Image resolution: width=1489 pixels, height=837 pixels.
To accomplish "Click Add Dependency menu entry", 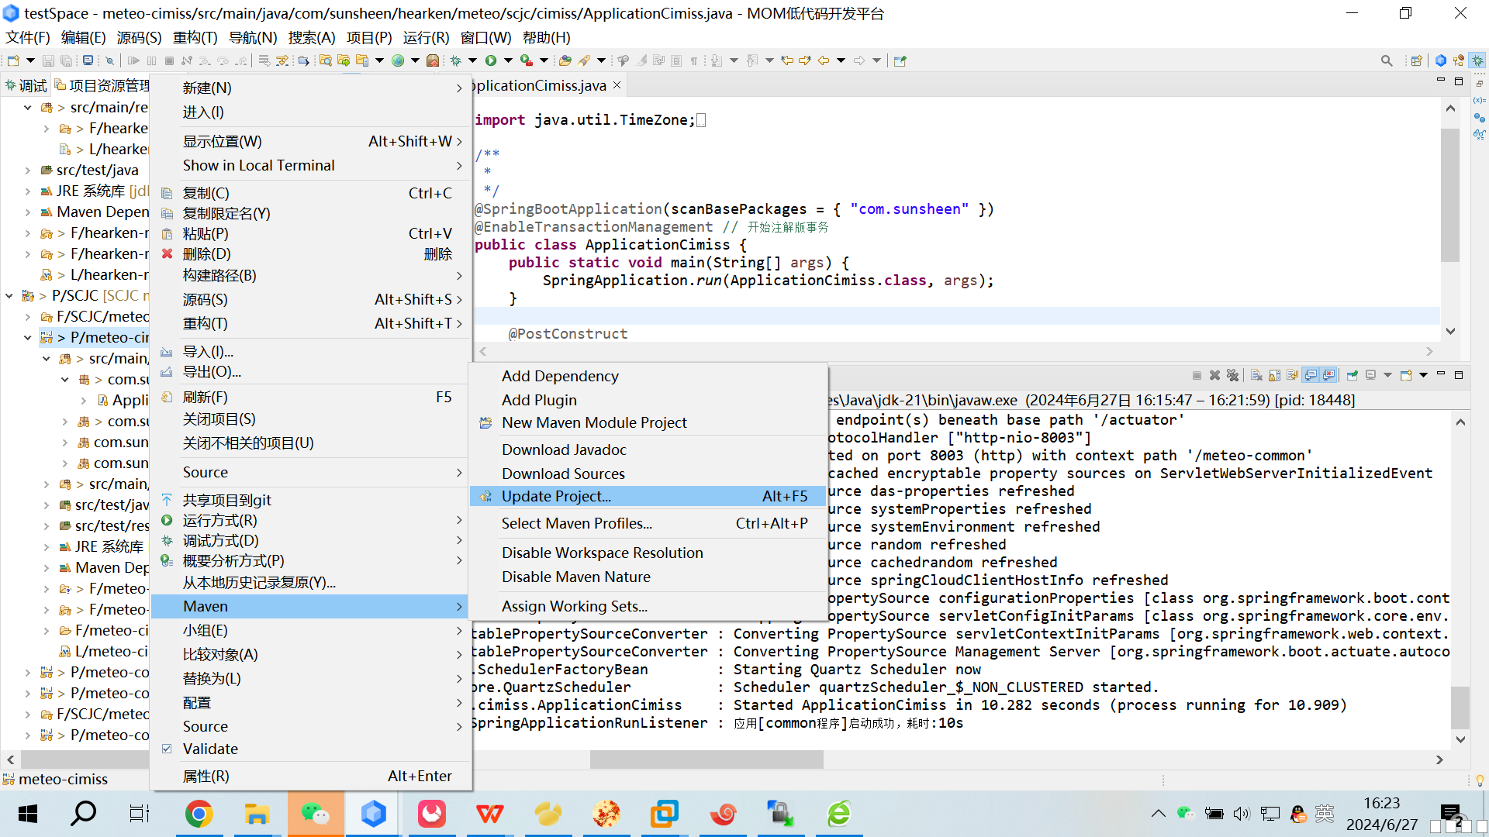I will pyautogui.click(x=560, y=376).
